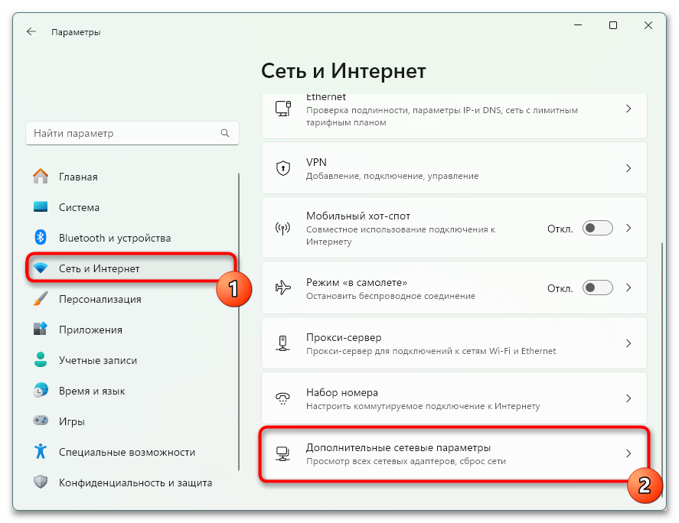Click text 'Остановить беспроводное соединение'

point(390,296)
